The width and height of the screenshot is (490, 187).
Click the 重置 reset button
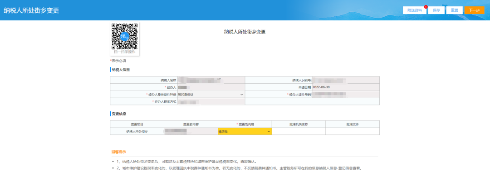click(x=453, y=10)
